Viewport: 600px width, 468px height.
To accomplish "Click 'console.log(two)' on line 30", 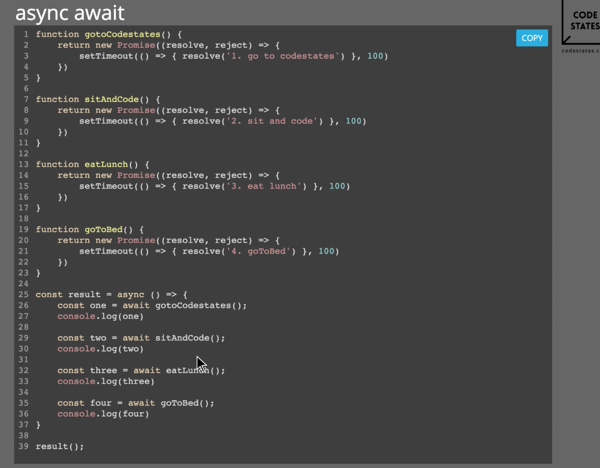I will tap(100, 349).
